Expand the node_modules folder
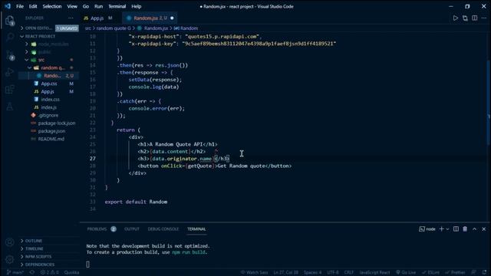 click(x=48, y=44)
